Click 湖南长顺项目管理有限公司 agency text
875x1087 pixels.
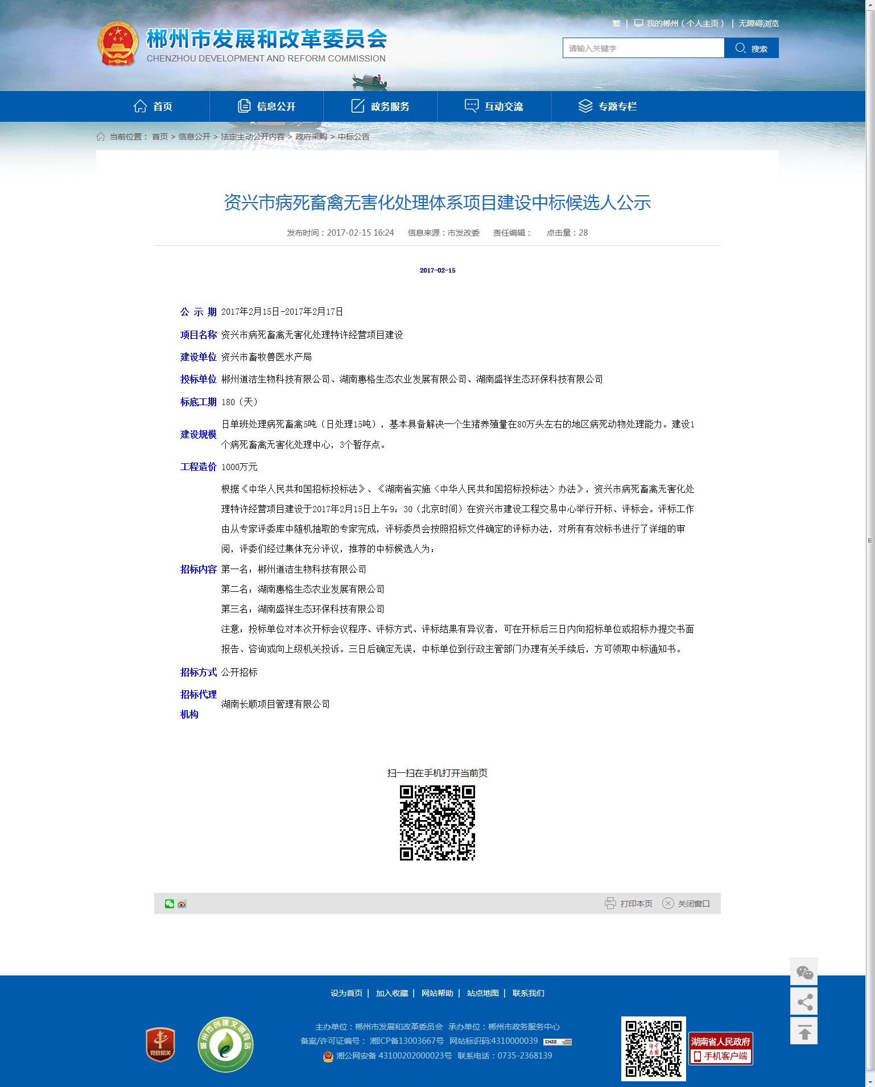pyautogui.click(x=275, y=705)
